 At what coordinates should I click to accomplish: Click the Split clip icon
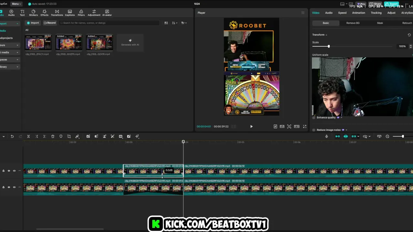pos(28,136)
